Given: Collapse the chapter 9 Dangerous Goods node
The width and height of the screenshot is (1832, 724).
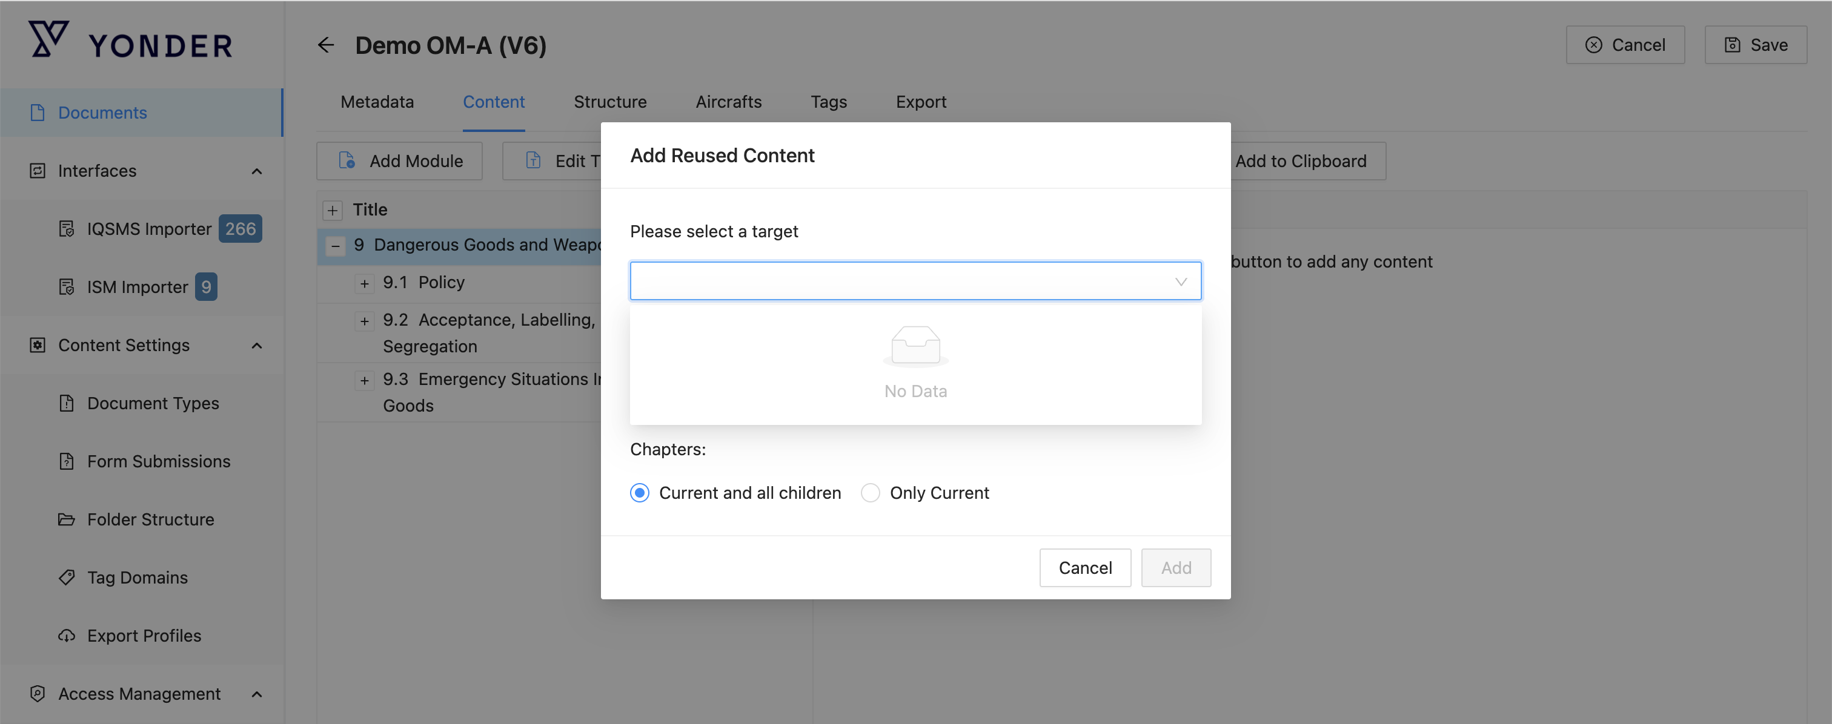Looking at the screenshot, I should (335, 246).
